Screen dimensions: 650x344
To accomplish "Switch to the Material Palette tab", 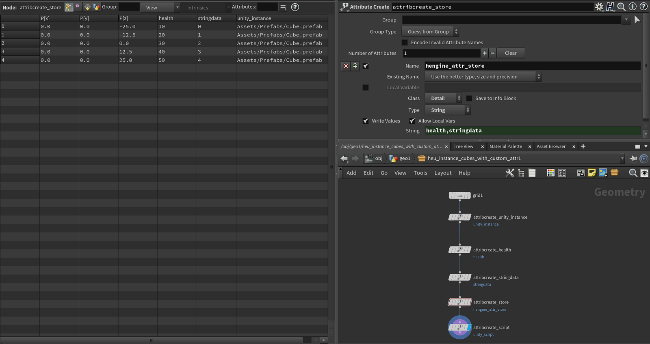I will point(505,146).
